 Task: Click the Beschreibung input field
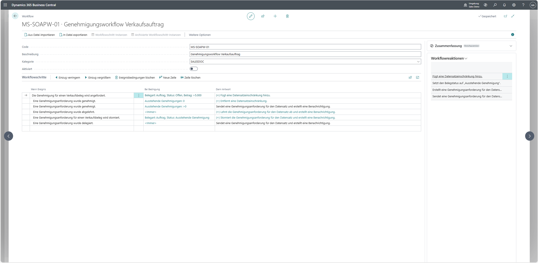pyautogui.click(x=305, y=54)
